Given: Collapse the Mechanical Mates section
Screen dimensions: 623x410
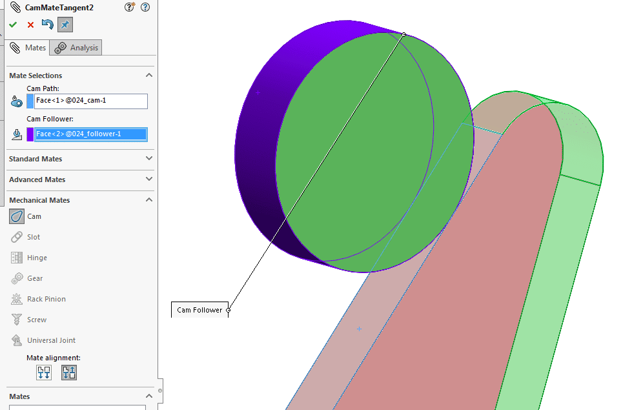Looking at the screenshot, I should point(149,200).
